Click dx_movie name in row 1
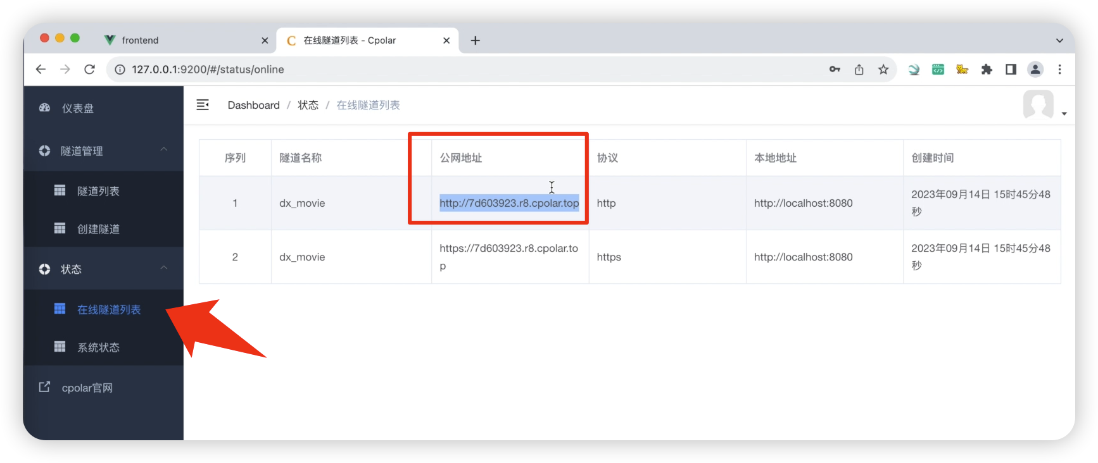The width and height of the screenshot is (1098, 463). click(x=302, y=203)
